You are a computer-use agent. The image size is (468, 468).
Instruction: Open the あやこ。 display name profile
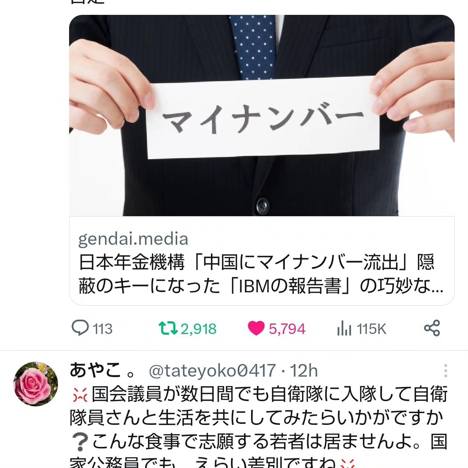point(103,370)
